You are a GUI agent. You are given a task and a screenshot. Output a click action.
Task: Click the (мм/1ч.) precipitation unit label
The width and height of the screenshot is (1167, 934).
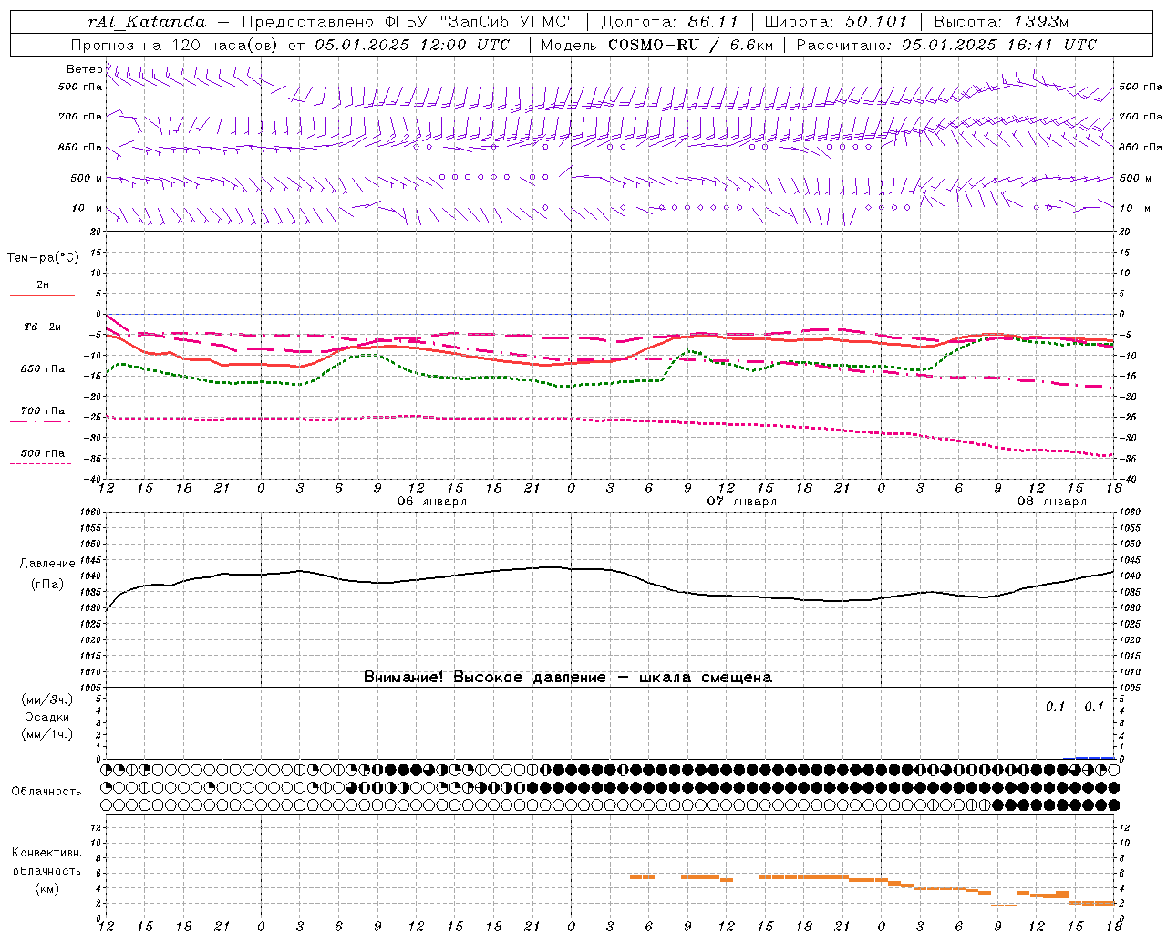coord(47,734)
